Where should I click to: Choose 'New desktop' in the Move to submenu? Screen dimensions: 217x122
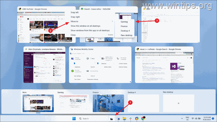coord(126,35)
